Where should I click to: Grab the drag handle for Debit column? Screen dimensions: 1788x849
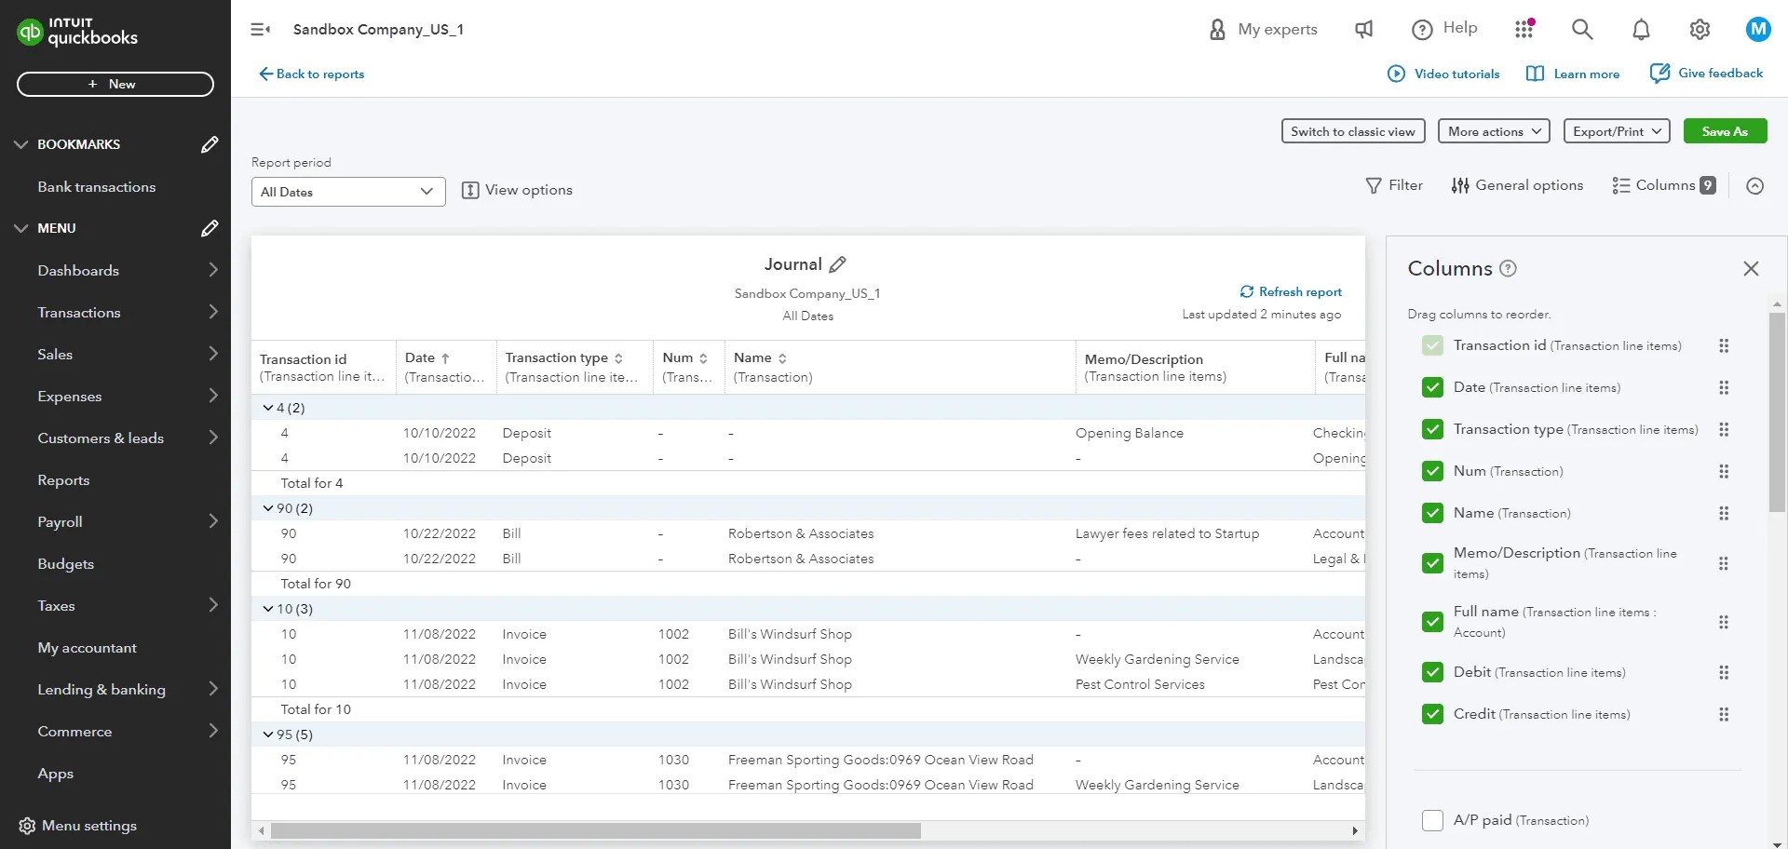point(1724,672)
